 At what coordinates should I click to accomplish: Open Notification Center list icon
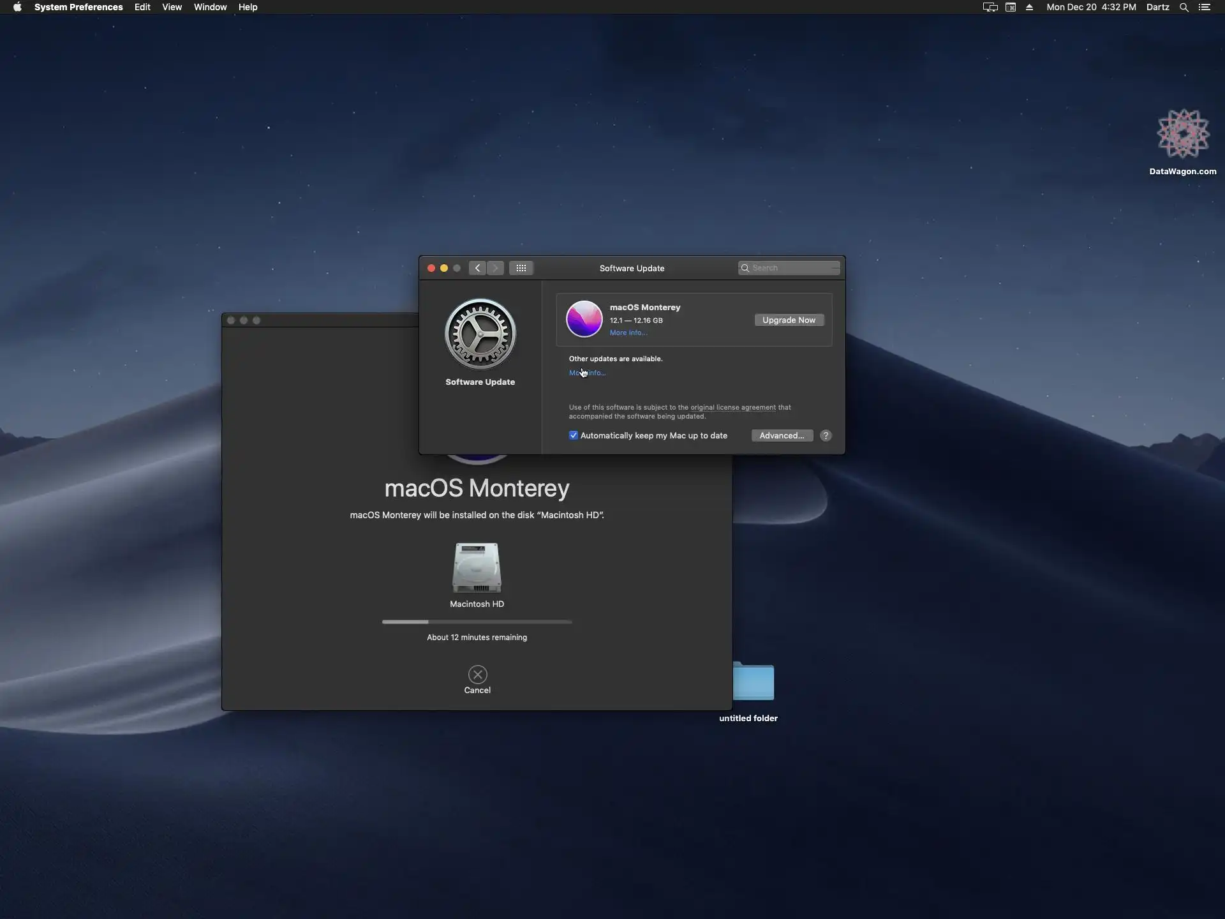pos(1205,8)
